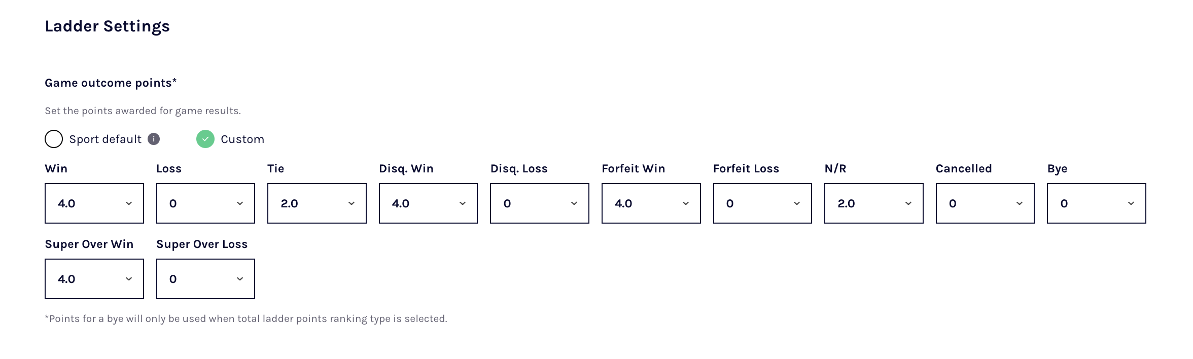Image resolution: width=1193 pixels, height=359 pixels.
Task: Open the N/R points dropdown
Action: point(873,203)
